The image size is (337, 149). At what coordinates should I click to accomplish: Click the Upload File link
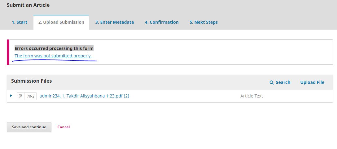point(312,82)
